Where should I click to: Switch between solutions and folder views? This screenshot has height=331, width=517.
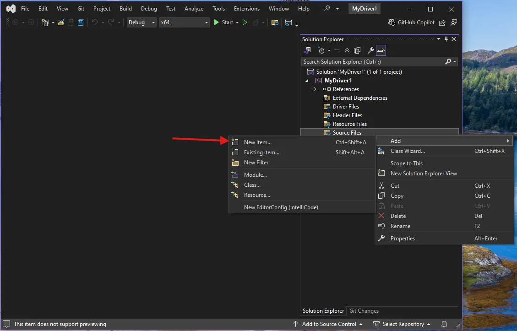point(307,50)
